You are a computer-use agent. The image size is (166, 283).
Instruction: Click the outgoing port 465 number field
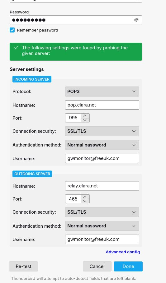point(73,199)
